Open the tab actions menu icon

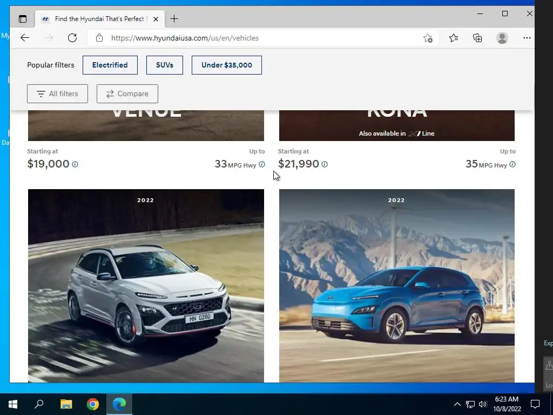click(x=23, y=19)
